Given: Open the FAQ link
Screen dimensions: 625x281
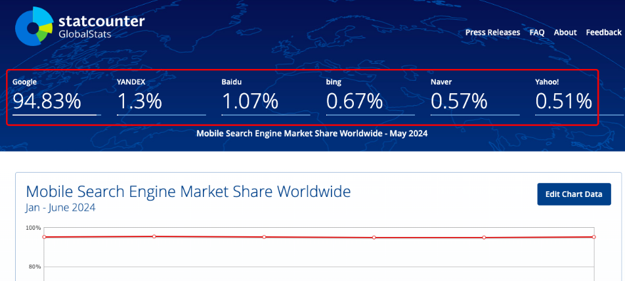Looking at the screenshot, I should [x=537, y=32].
